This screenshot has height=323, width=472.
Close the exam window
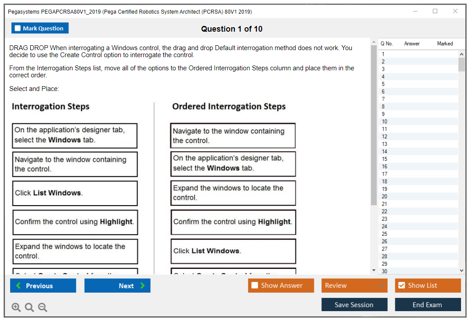tap(455, 11)
